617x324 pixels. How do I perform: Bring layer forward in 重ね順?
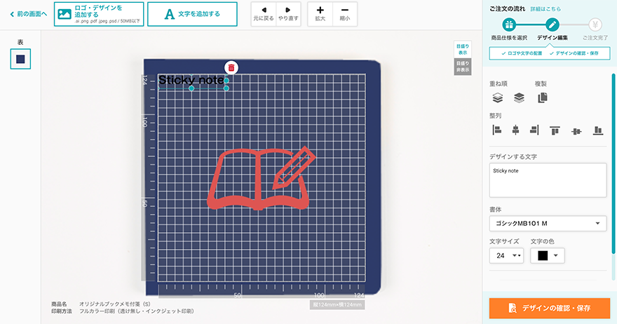pos(519,97)
